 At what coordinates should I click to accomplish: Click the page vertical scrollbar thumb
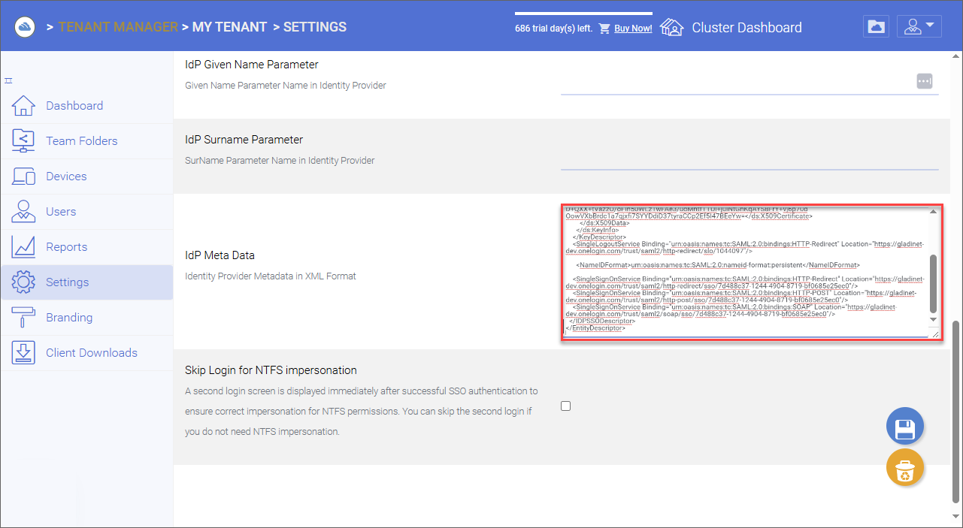956,412
